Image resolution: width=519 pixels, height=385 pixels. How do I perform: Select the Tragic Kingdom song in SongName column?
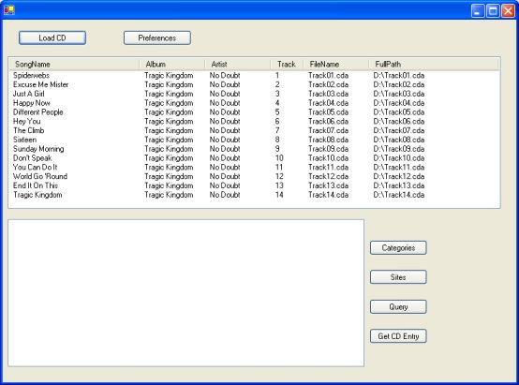(37, 195)
